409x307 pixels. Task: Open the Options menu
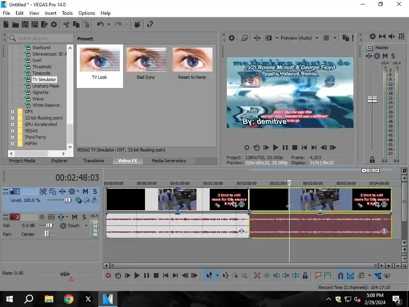pyautogui.click(x=87, y=13)
